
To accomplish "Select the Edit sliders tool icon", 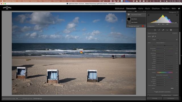I will click(x=155, y=30).
